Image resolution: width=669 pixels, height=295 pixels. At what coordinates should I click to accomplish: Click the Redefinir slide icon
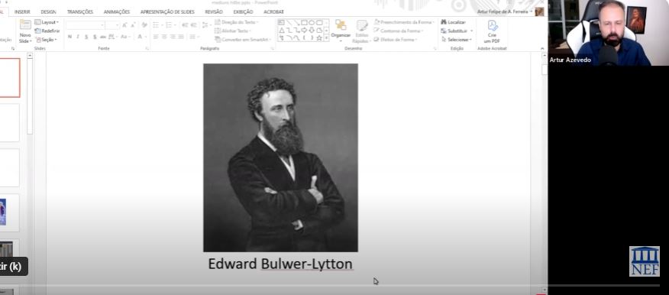pos(38,31)
